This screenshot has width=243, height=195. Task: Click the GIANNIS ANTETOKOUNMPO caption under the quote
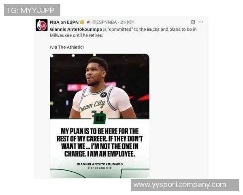coord(100,164)
